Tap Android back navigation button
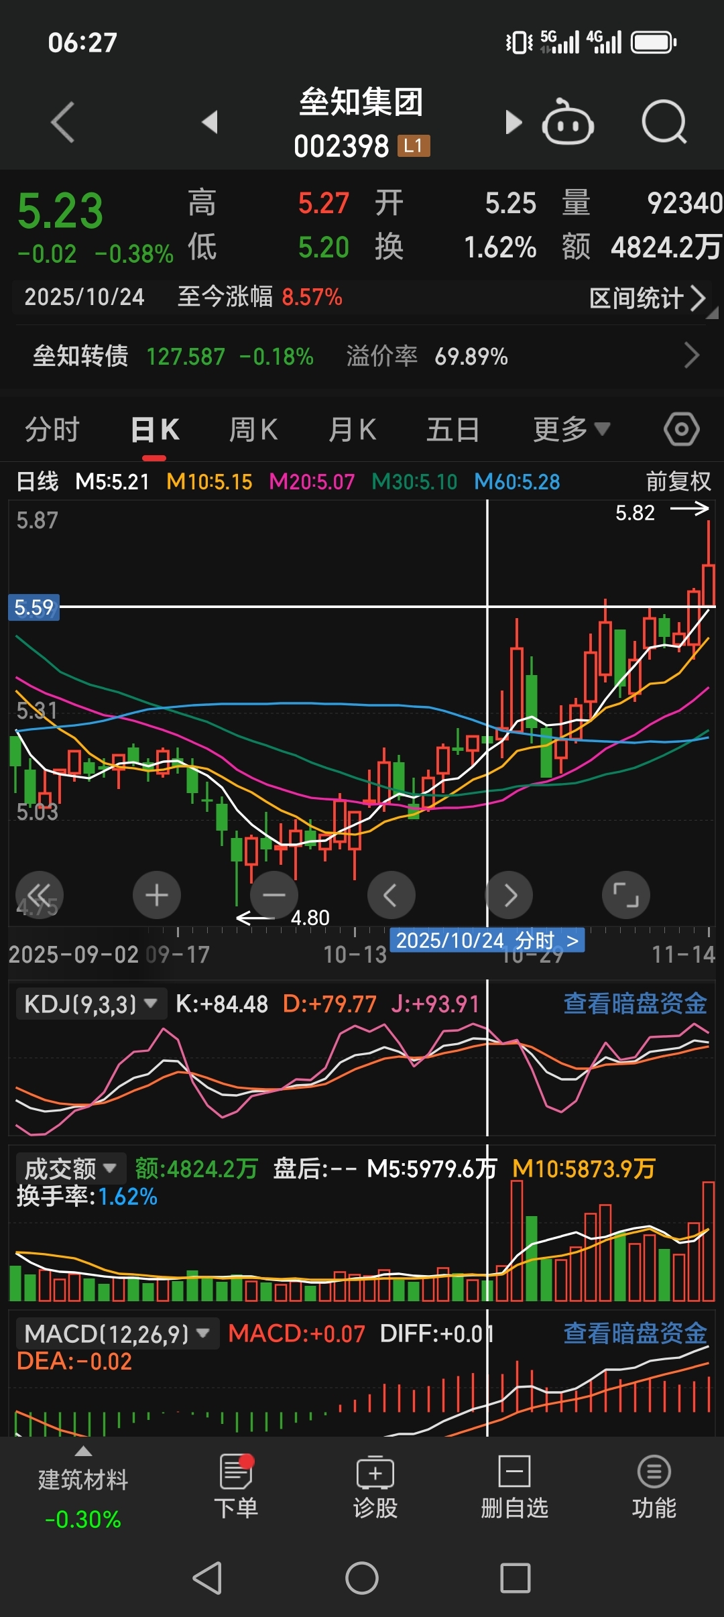The height and width of the screenshot is (1617, 724). 207,1577
